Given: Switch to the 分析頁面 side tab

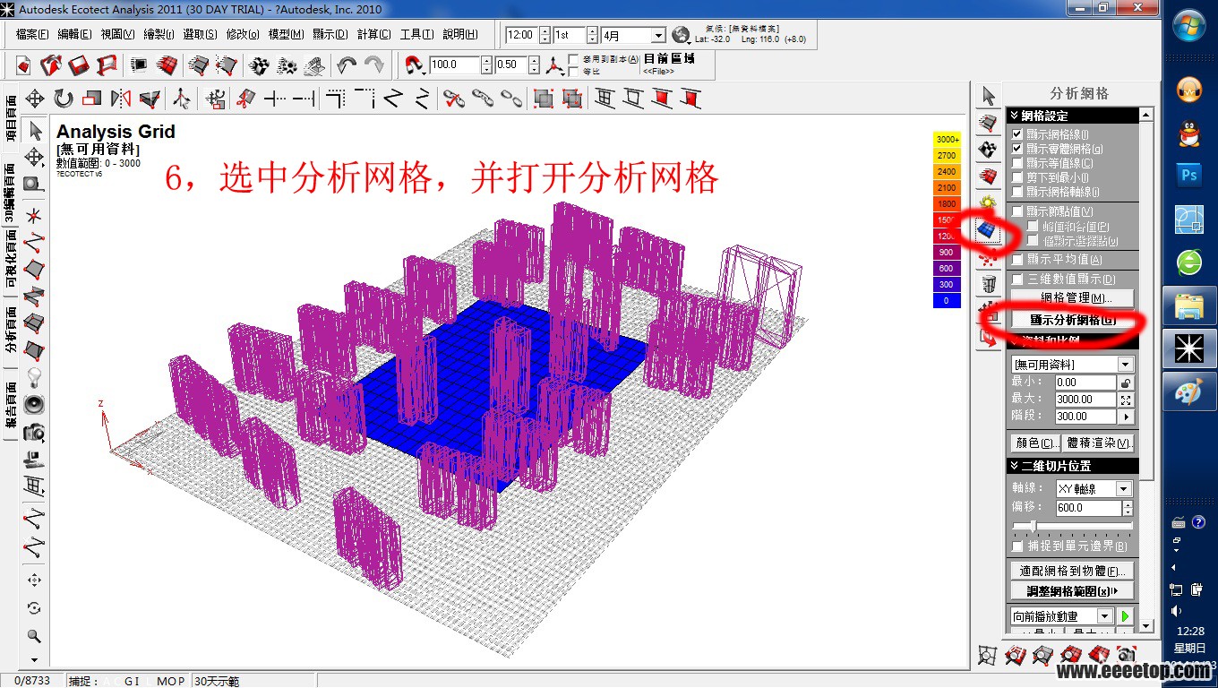Looking at the screenshot, I should pyautogui.click(x=10, y=328).
